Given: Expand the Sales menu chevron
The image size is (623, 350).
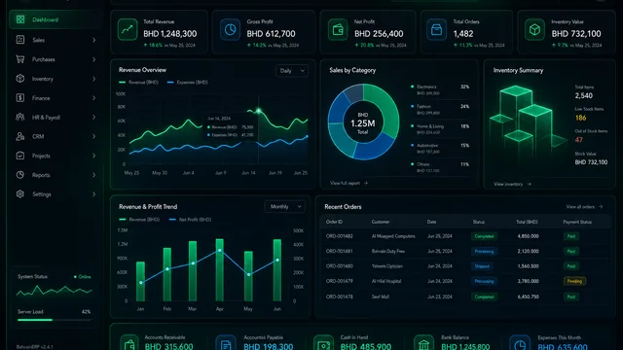Looking at the screenshot, I should tap(93, 40).
